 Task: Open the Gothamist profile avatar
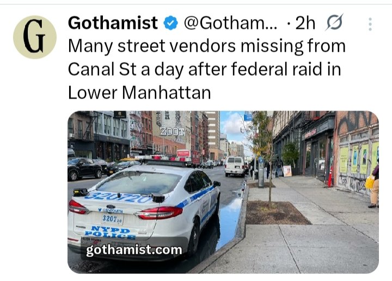tap(35, 37)
